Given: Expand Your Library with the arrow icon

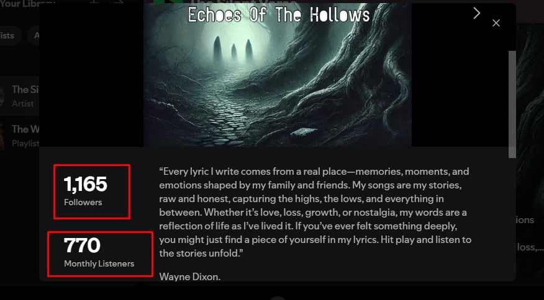Looking at the screenshot, I should [x=119, y=2].
